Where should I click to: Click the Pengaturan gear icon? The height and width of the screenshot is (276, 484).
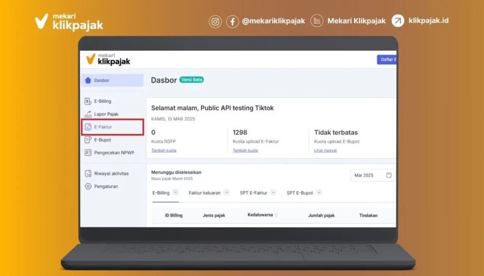click(x=88, y=186)
